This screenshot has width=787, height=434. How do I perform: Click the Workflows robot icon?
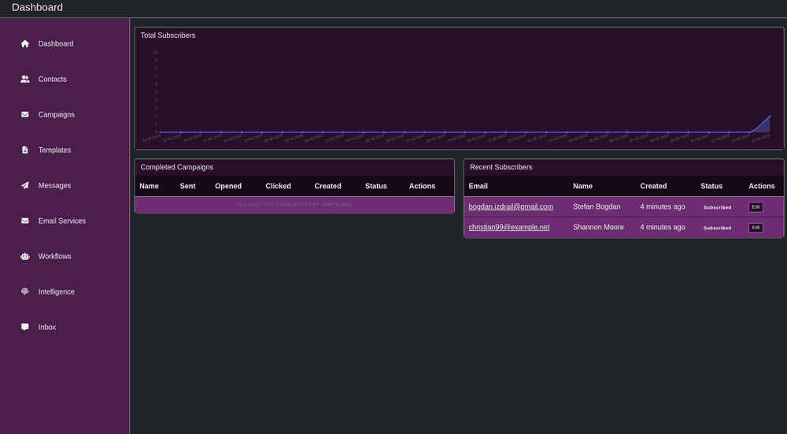25,257
